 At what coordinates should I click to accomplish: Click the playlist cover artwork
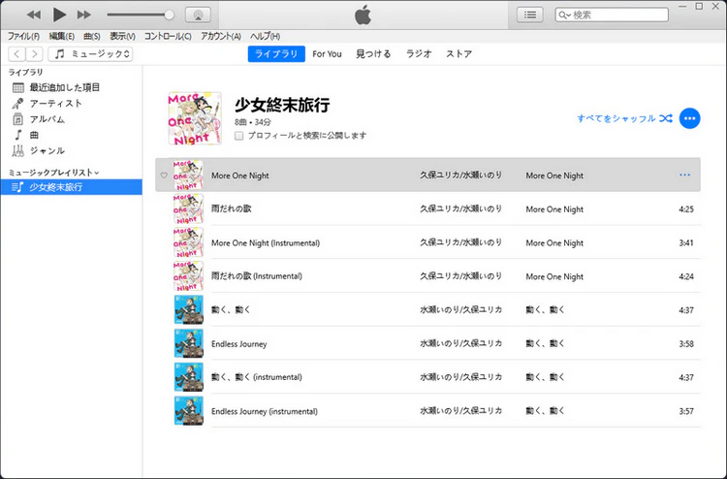pyautogui.click(x=195, y=118)
